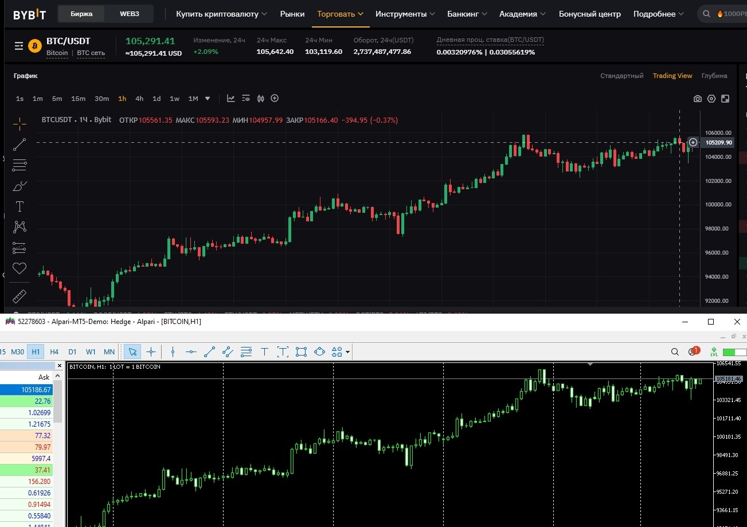Take a chart snapshot with the camera icon

(697, 99)
